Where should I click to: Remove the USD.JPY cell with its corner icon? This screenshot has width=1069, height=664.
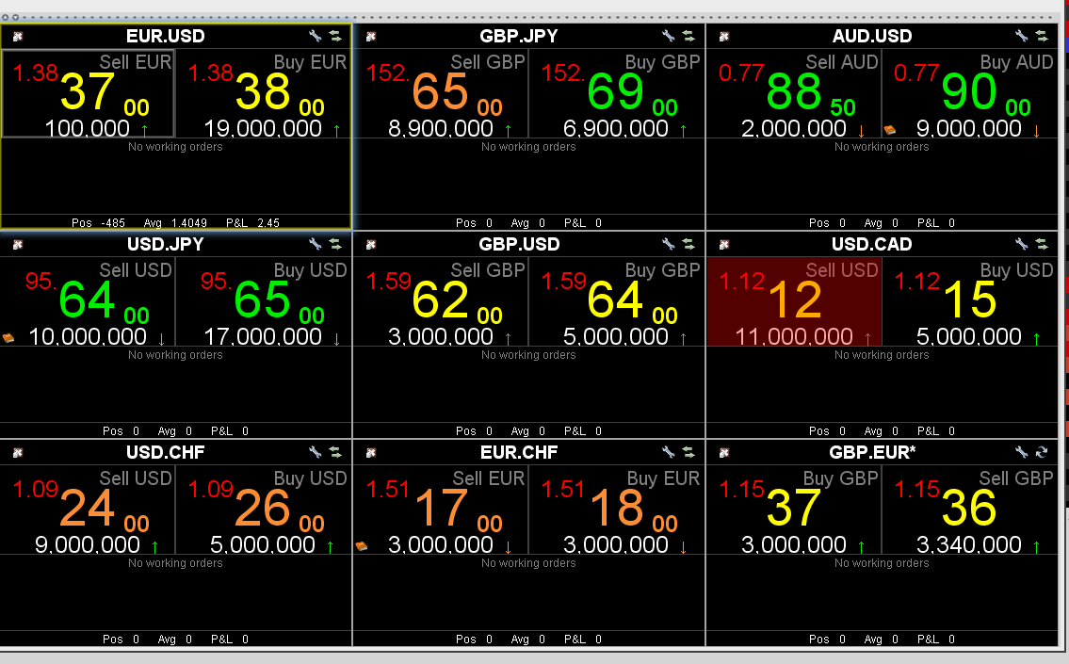click(x=18, y=244)
